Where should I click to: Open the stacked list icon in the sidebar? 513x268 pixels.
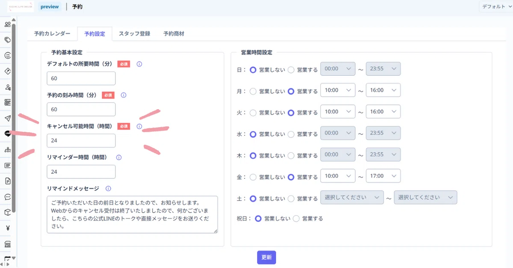[x=7, y=102]
